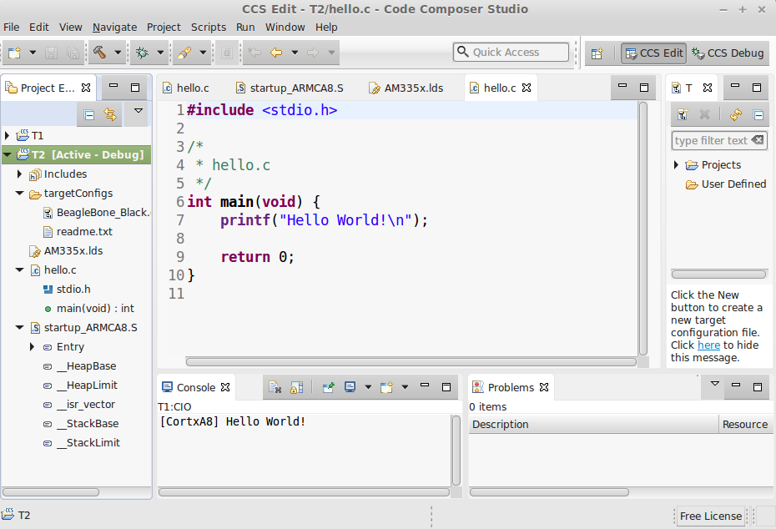Collapse the targetConfigs folder

pyautogui.click(x=19, y=193)
